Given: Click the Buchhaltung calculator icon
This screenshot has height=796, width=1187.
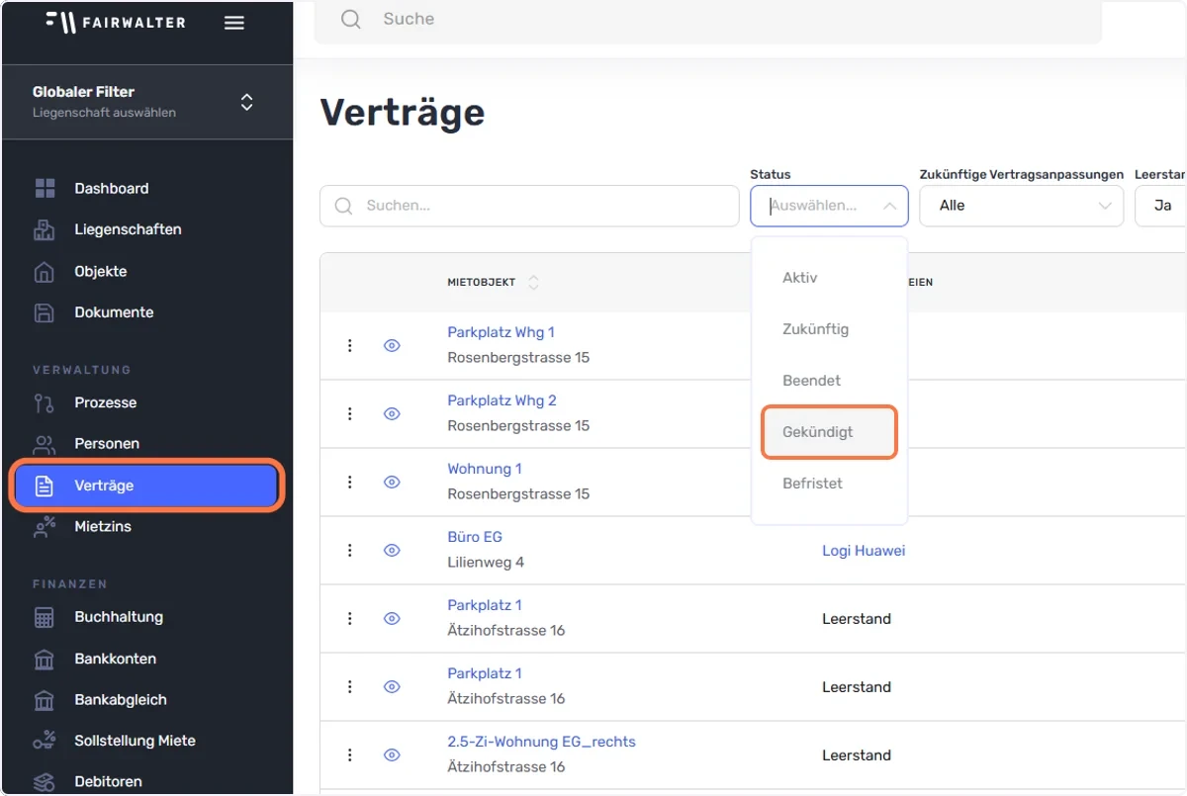Looking at the screenshot, I should pos(45,617).
